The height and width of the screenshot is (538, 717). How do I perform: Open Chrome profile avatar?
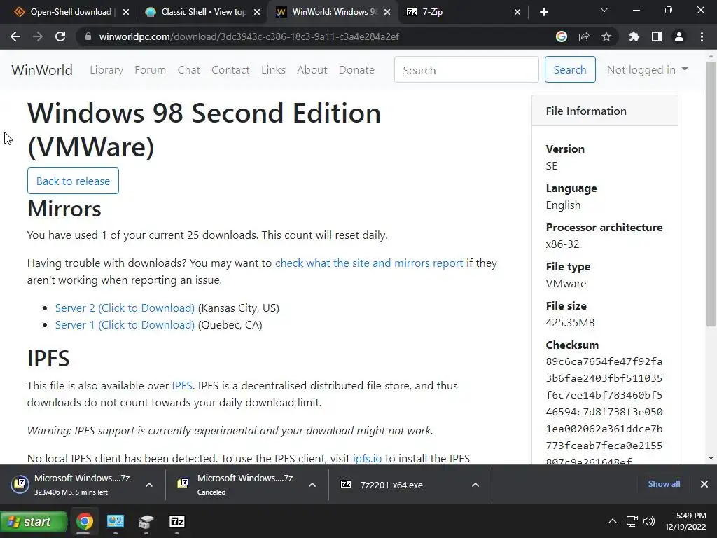point(679,36)
